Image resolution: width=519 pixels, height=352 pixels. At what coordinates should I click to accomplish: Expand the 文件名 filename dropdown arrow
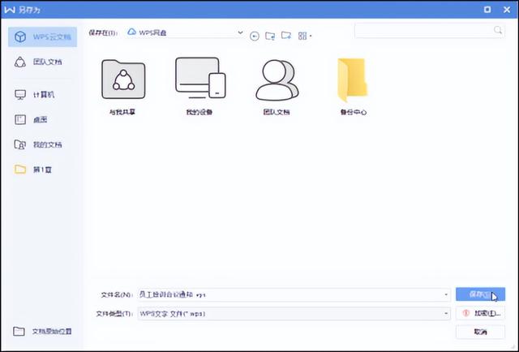click(446, 294)
